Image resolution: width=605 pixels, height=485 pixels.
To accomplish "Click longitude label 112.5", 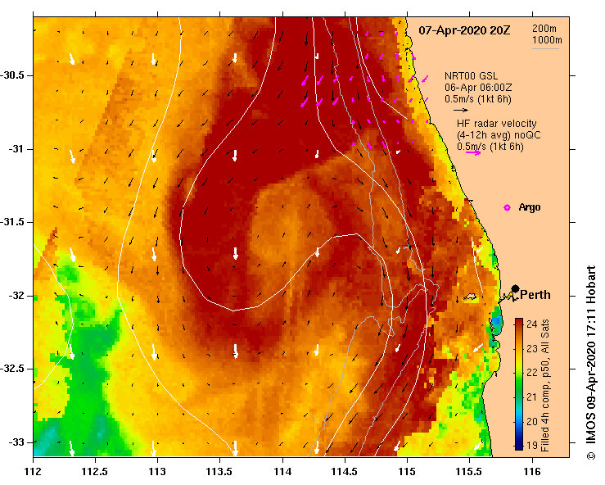I will (x=95, y=472).
